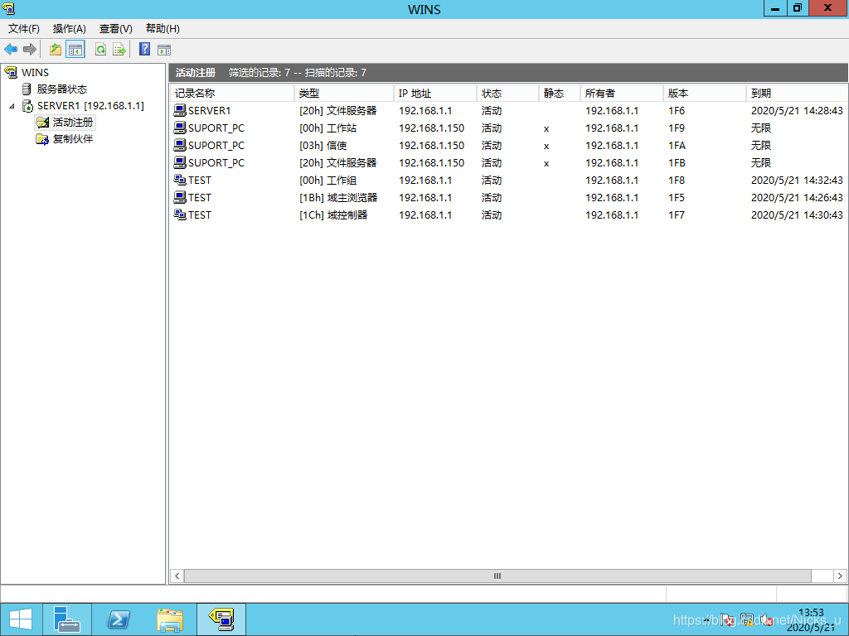
Task: Click the [1Ch] 域控制器 type cell
Action: 333,214
